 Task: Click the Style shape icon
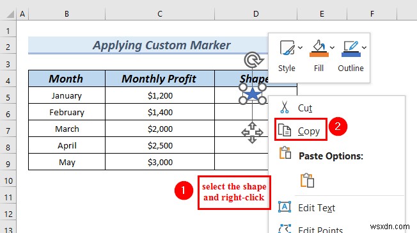click(287, 47)
